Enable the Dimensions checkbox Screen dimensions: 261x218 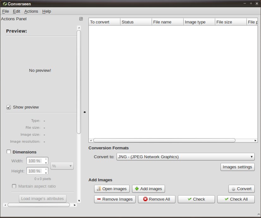click(9, 152)
